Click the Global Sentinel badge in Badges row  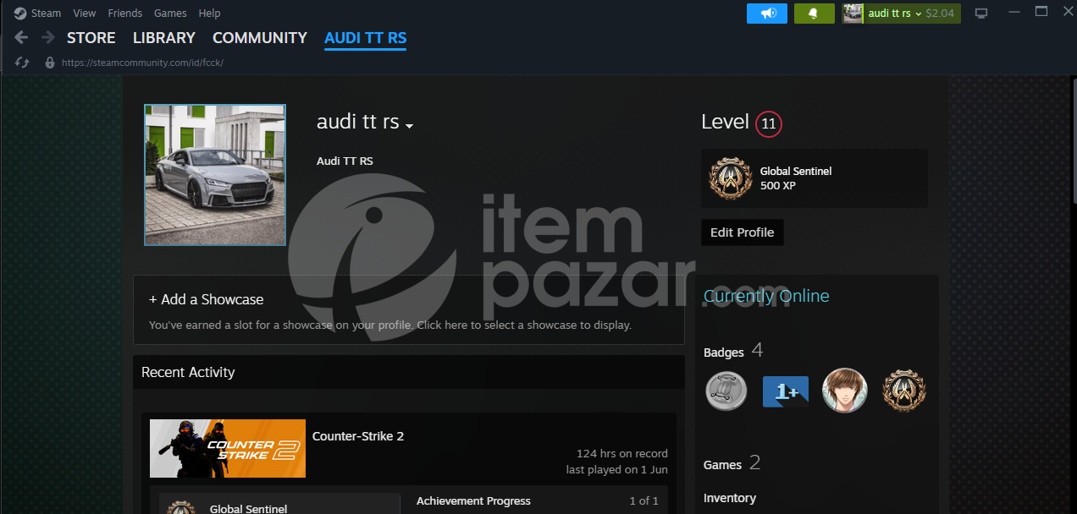tap(904, 391)
